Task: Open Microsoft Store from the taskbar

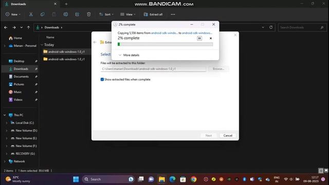Action: point(183,179)
